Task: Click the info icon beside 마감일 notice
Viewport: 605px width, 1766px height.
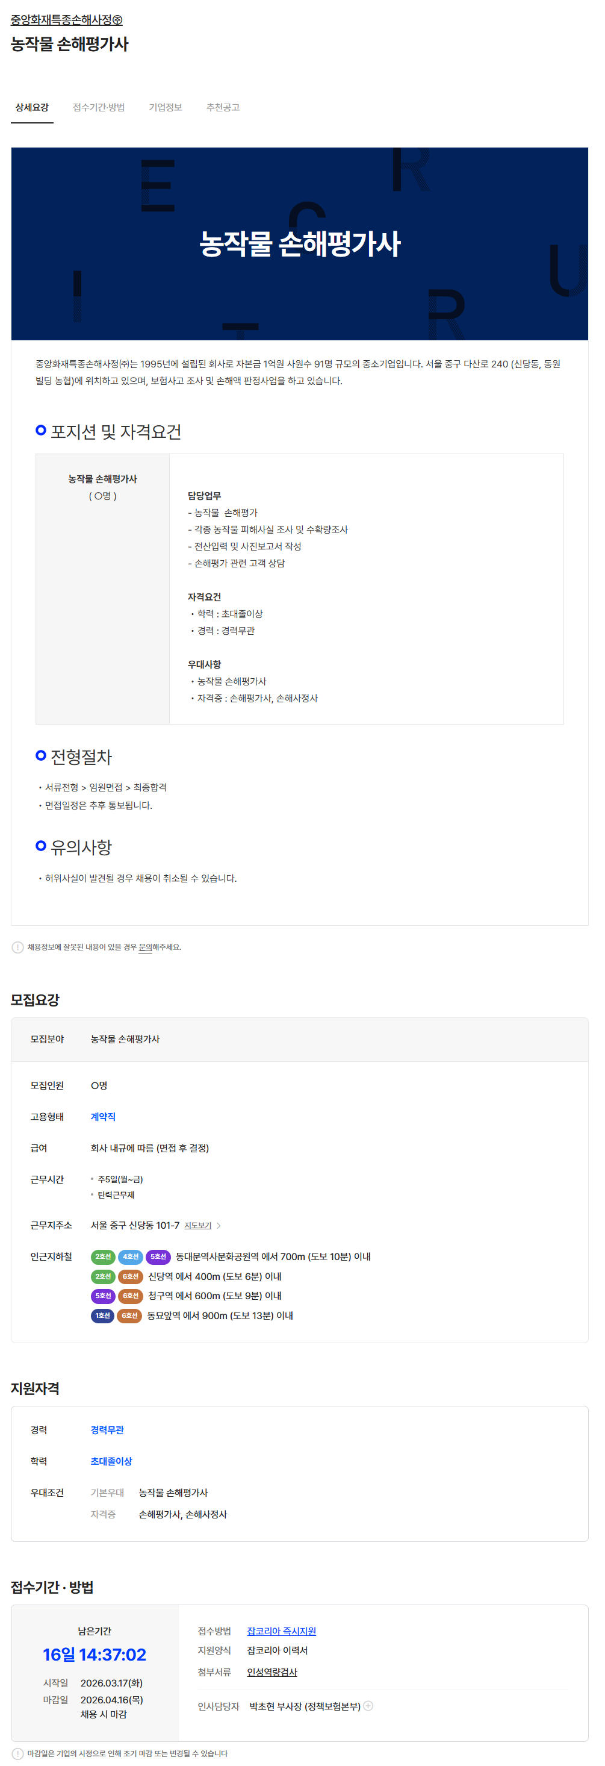Action: coord(18,1753)
